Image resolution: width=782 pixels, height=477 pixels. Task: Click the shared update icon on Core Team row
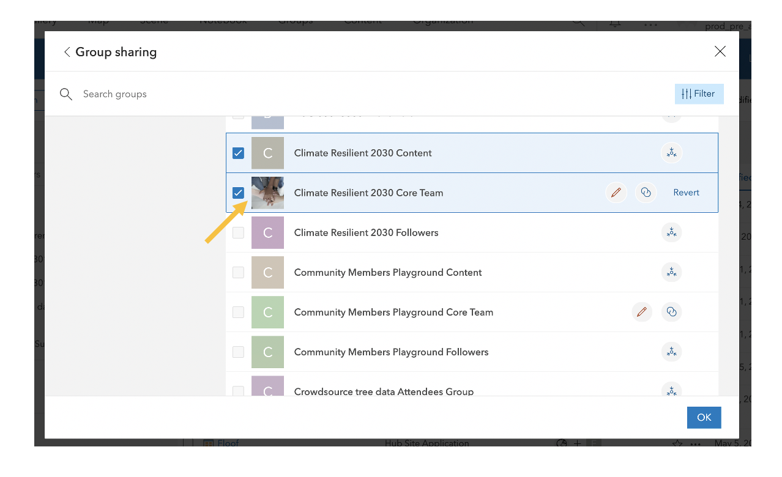pyautogui.click(x=646, y=192)
